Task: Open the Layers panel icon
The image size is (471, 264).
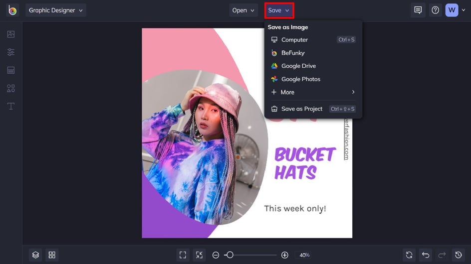Action: tap(35, 255)
